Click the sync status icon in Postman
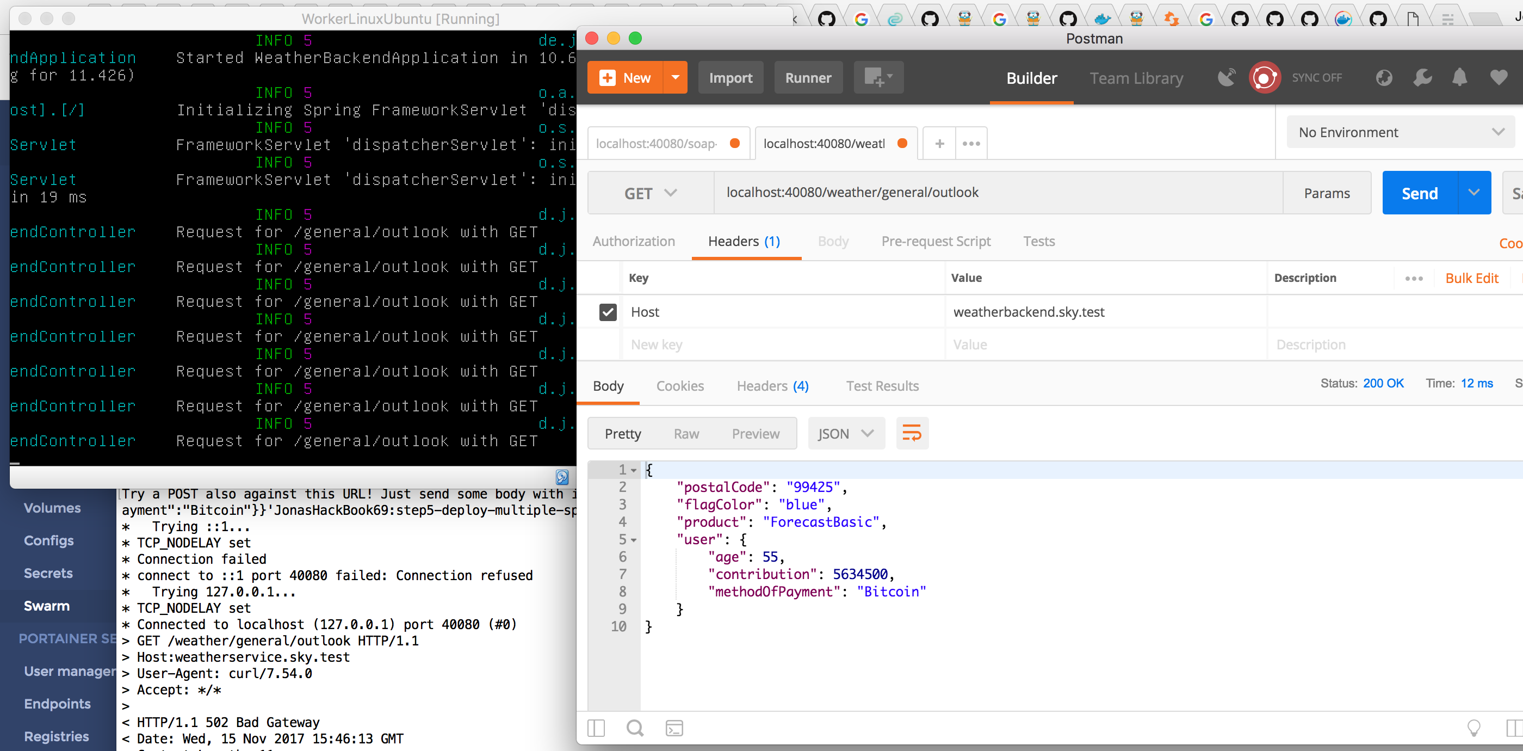 point(1265,77)
